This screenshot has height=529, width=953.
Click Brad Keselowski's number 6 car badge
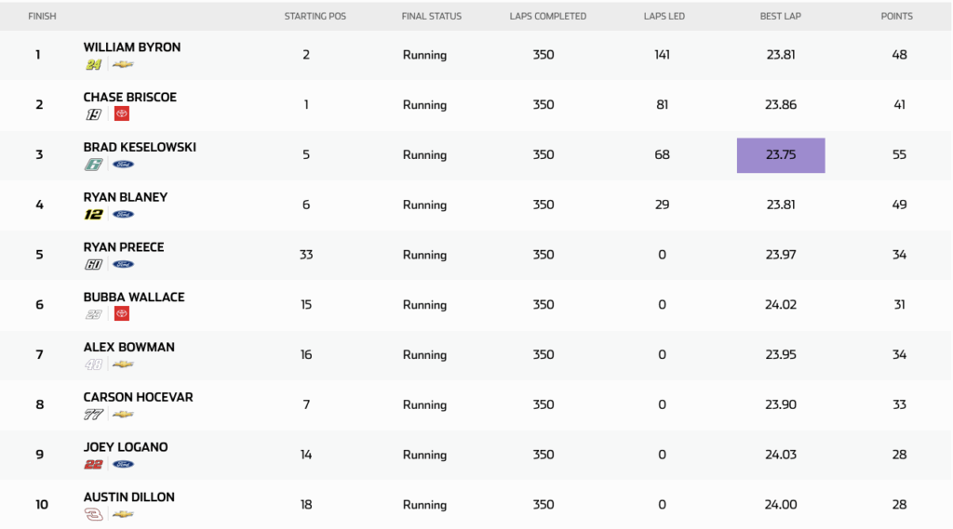point(93,165)
